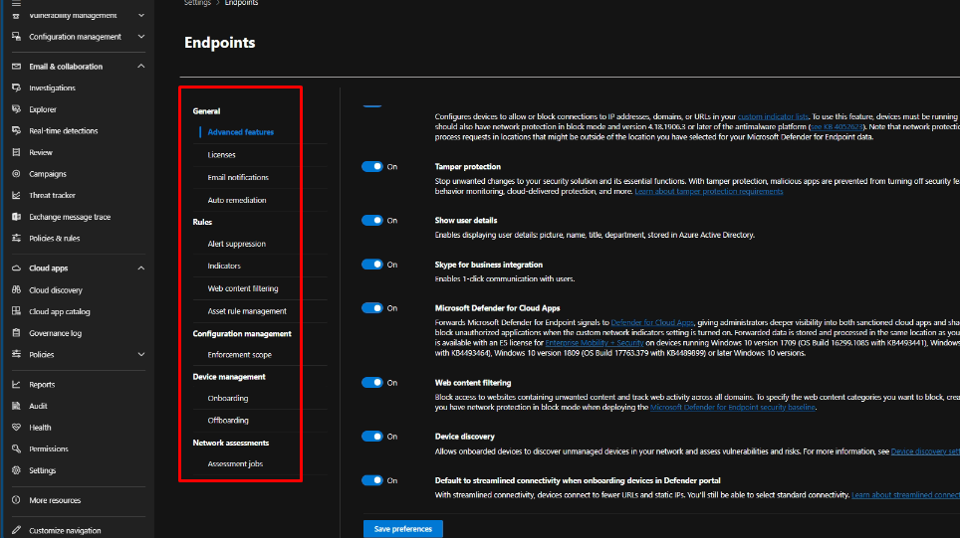The height and width of the screenshot is (538, 960).
Task: Click the Permissions key icon
Action: pos(17,448)
